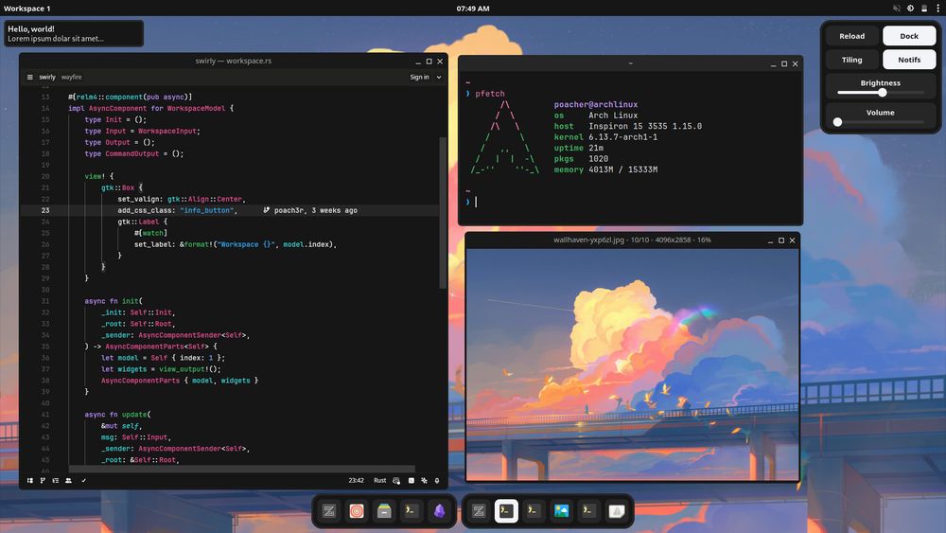Click the horizontal scrollbar below the code

click(x=241, y=469)
